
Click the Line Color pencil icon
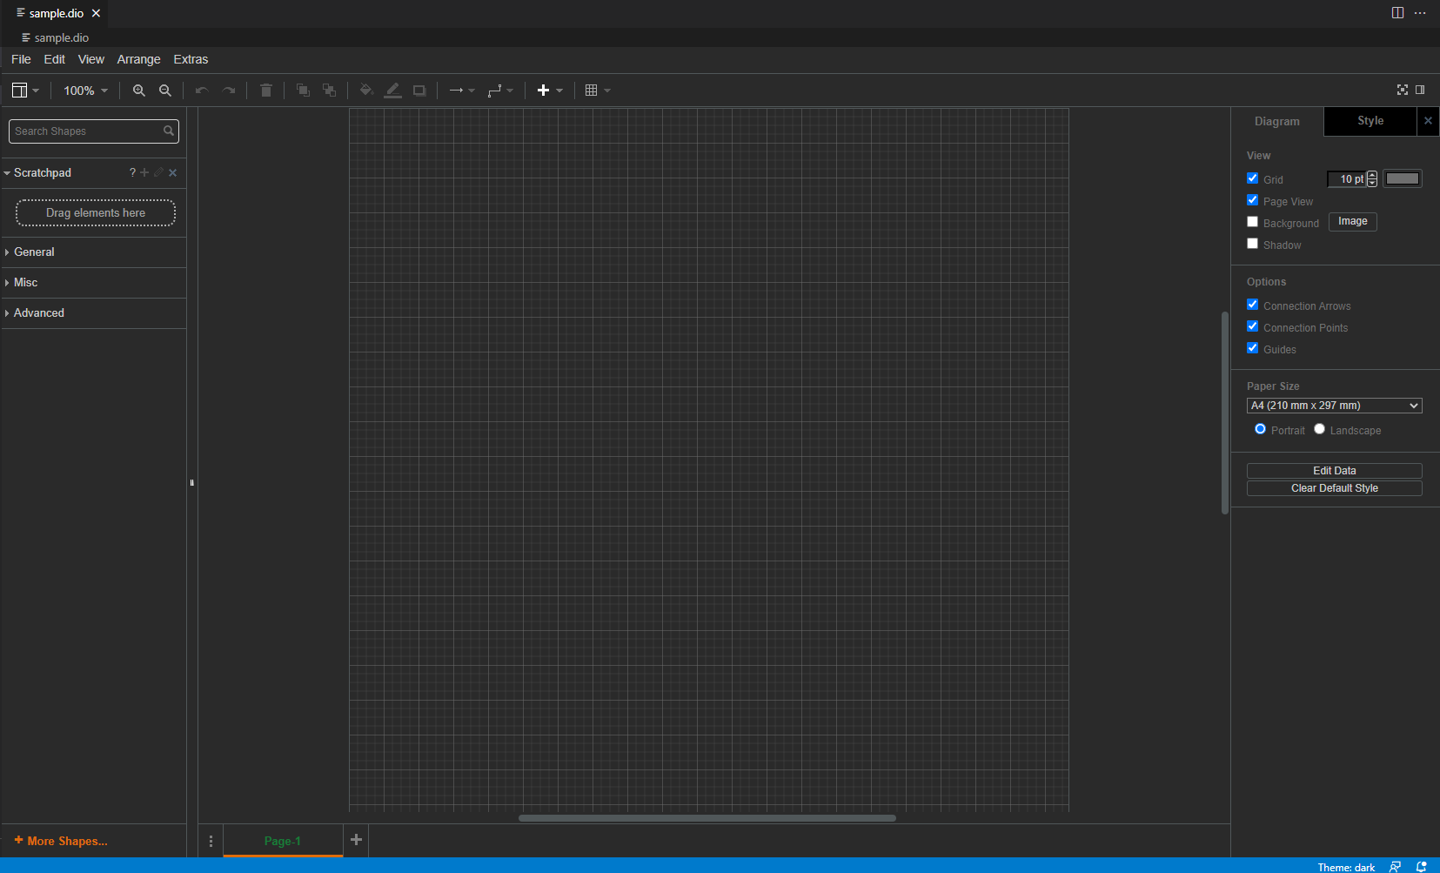[393, 91]
